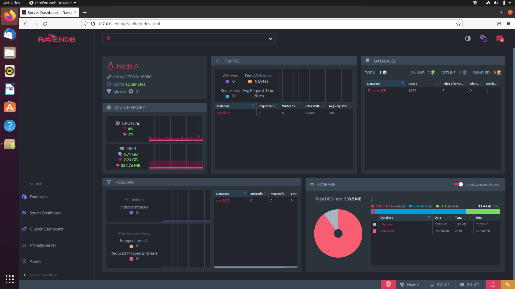This screenshot has height=289, width=515.
Task: Open the cluster operations status icon
Action: 483,38
